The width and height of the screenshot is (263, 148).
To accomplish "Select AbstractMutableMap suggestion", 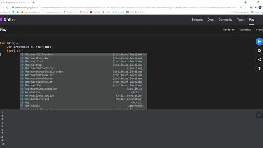I will point(83,79).
